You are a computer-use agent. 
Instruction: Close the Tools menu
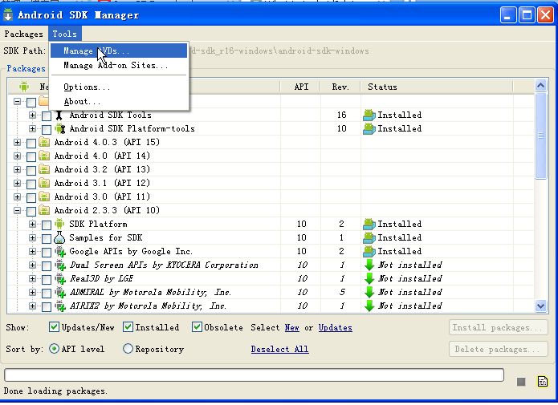point(65,34)
